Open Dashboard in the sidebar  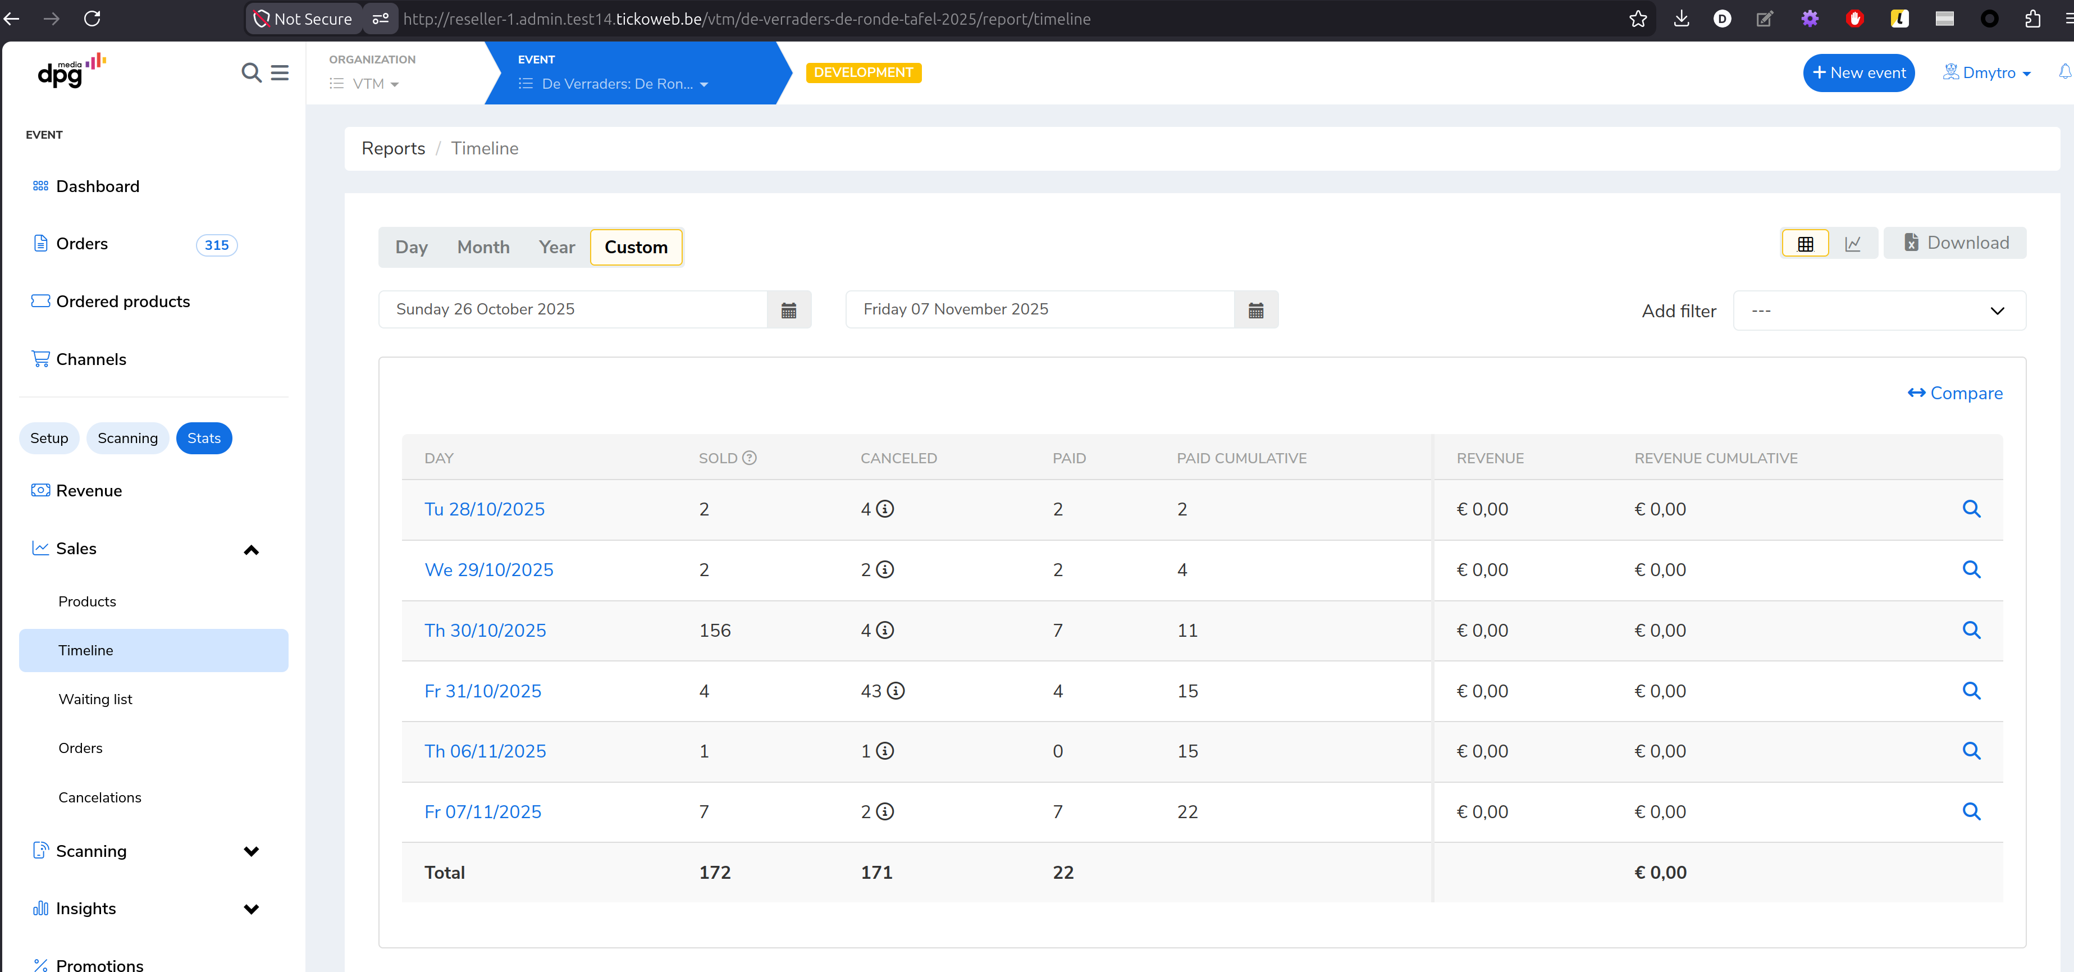tap(98, 187)
